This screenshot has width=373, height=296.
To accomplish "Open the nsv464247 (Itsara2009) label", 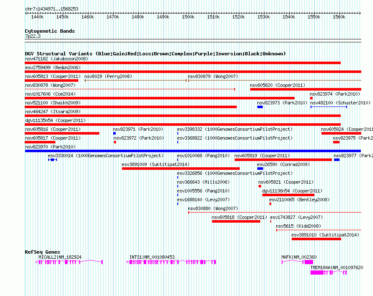I will tap(53, 112).
